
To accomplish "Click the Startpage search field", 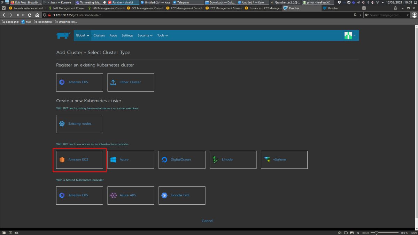I will (x=387, y=15).
